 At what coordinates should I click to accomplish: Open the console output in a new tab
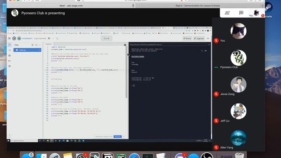coord(209,44)
